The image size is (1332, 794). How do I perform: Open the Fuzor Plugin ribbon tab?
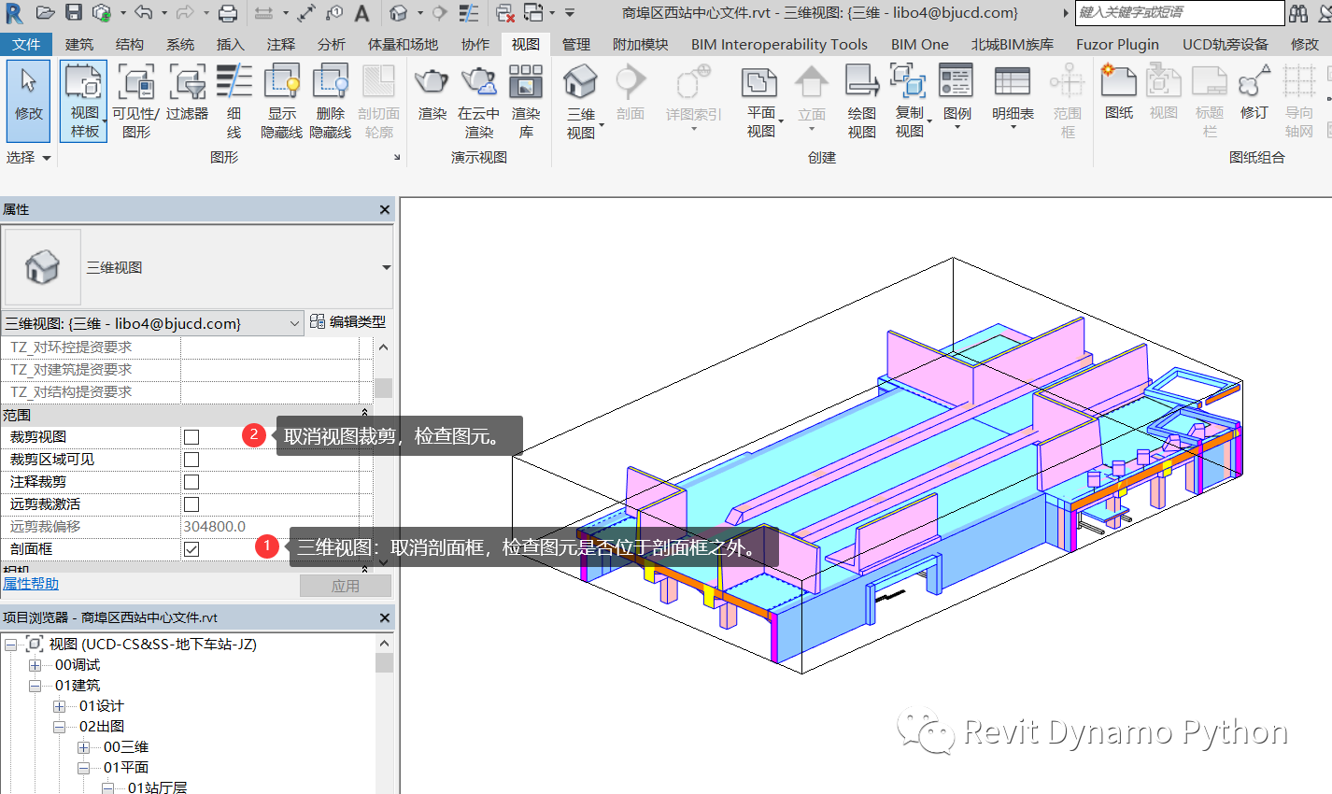point(1117,45)
